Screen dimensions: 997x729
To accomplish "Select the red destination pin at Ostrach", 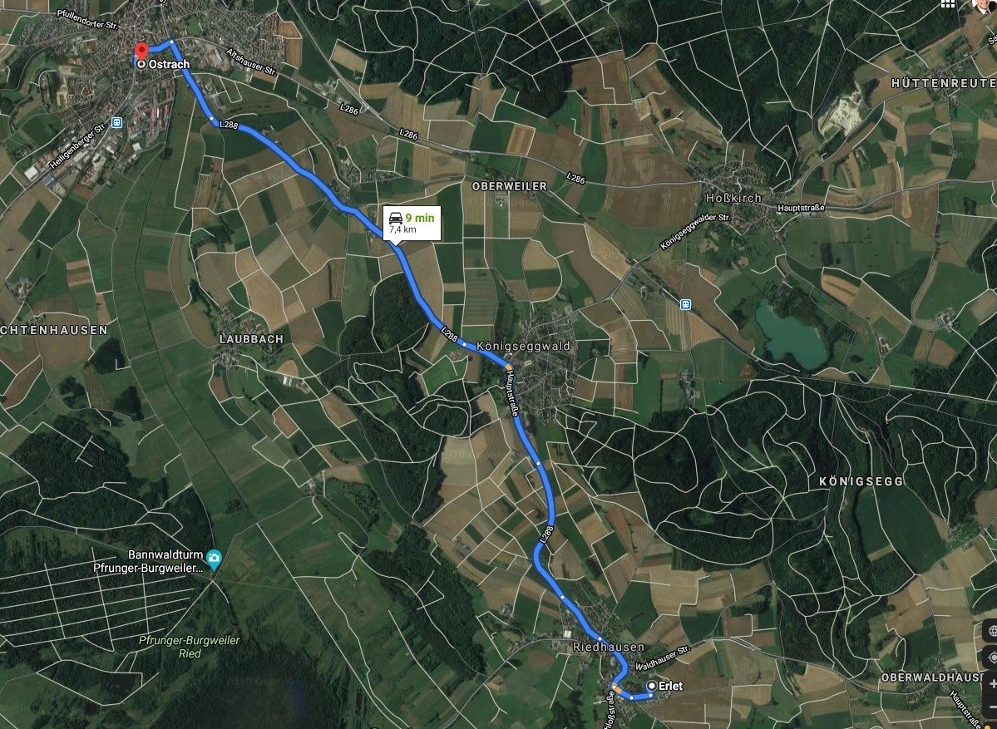I will (141, 52).
